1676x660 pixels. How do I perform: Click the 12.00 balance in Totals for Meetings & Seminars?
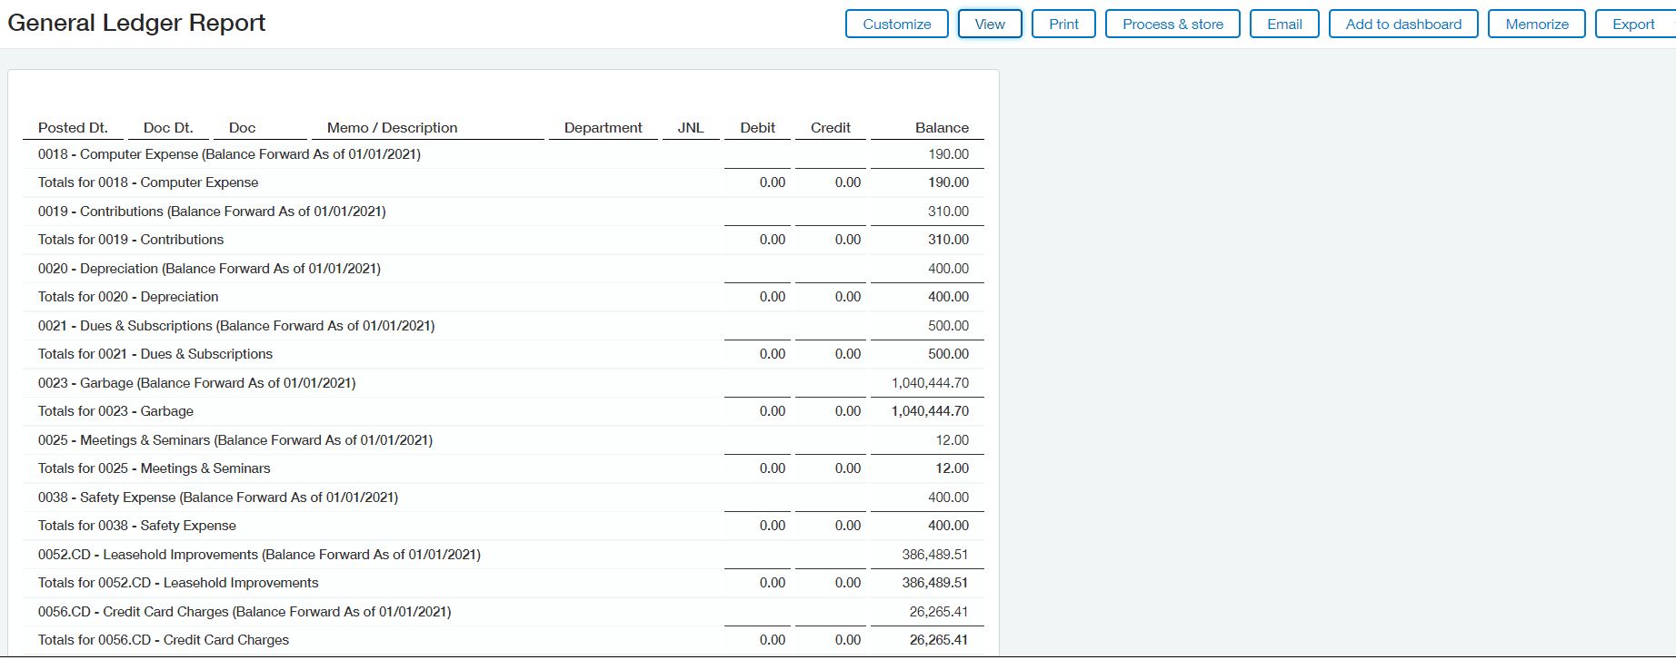point(952,468)
